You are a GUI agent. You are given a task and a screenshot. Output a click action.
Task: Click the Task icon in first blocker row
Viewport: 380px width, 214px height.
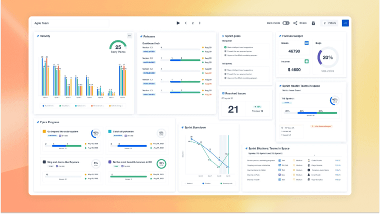click(x=279, y=161)
